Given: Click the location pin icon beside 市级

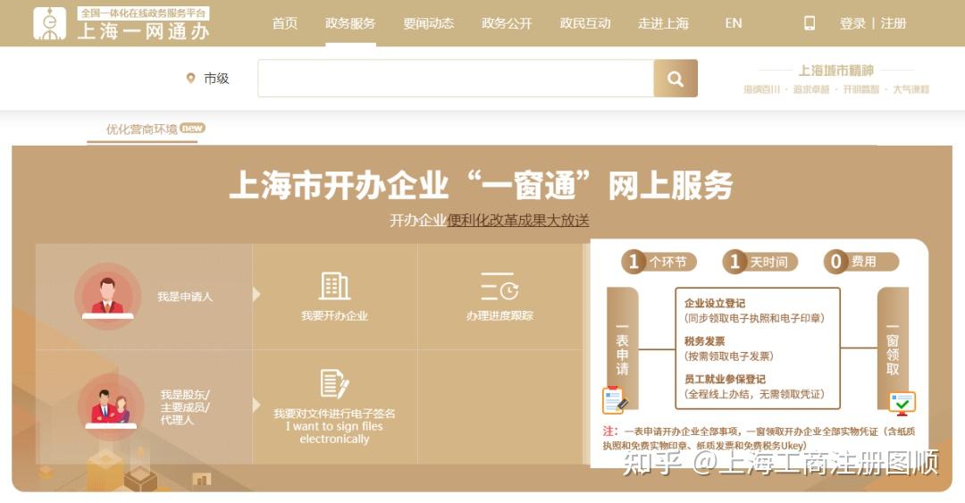Looking at the screenshot, I should 191,79.
